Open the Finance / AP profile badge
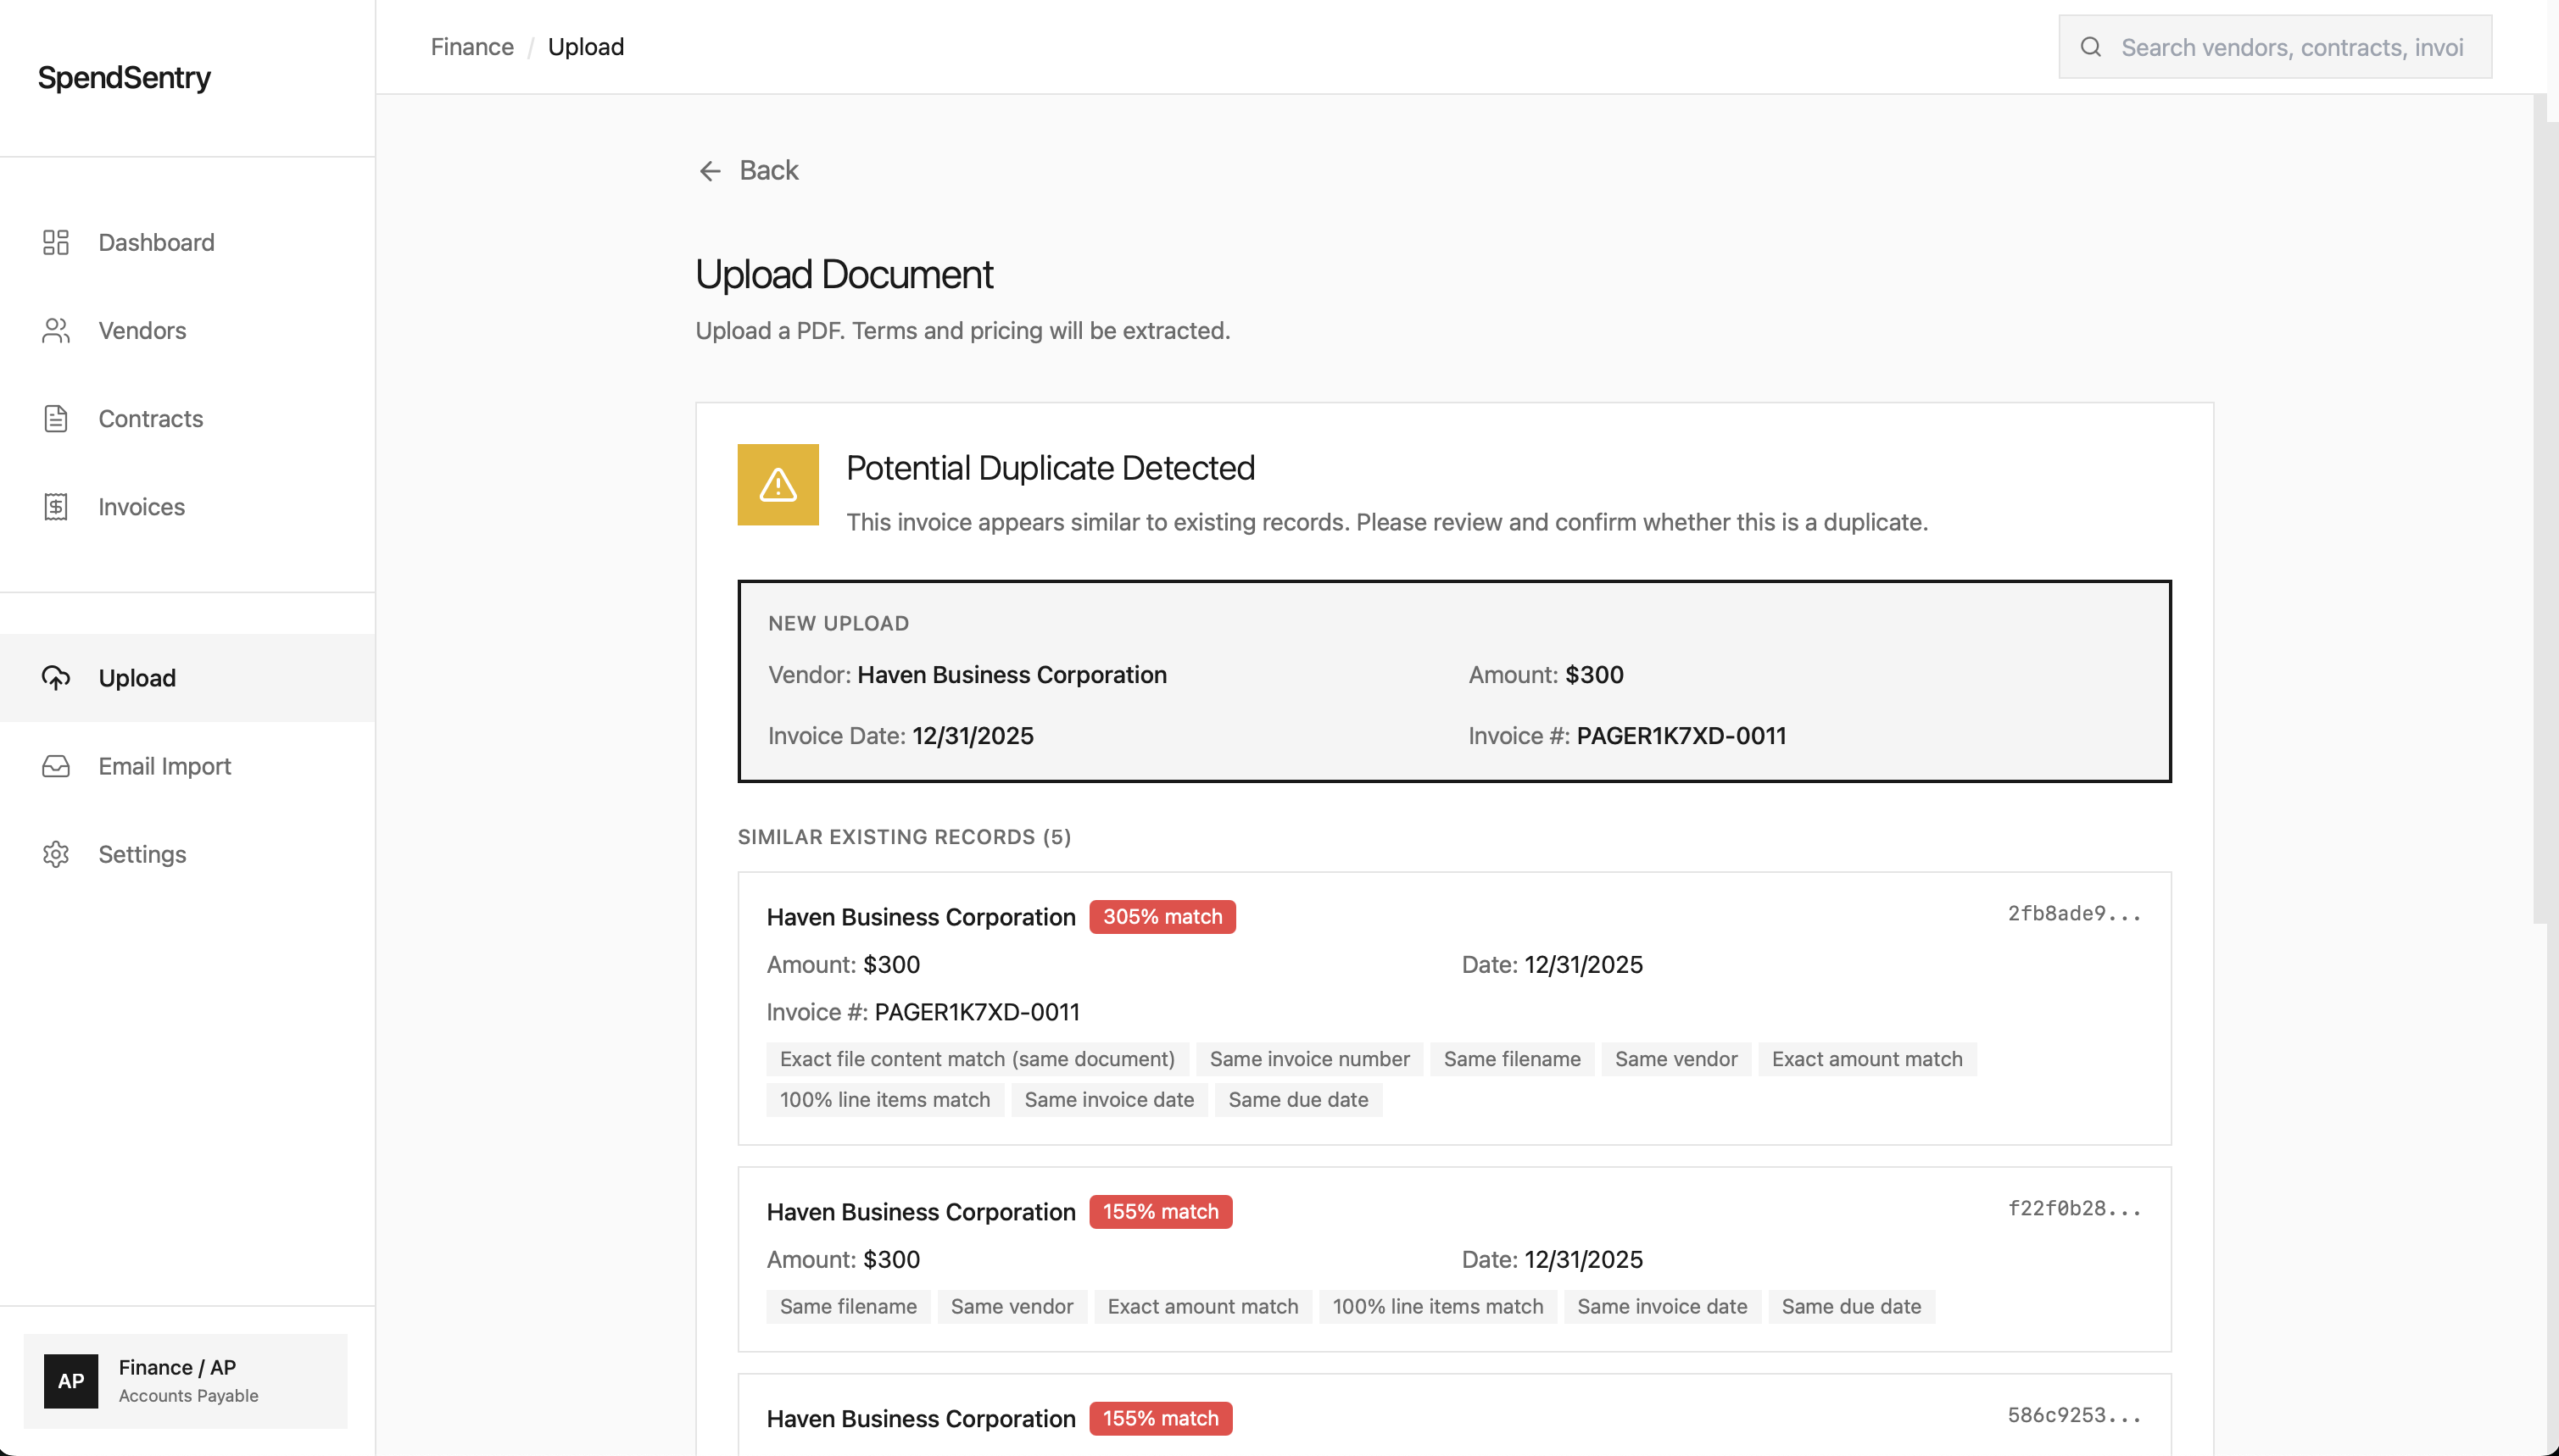The width and height of the screenshot is (2559, 1456). [x=186, y=1381]
